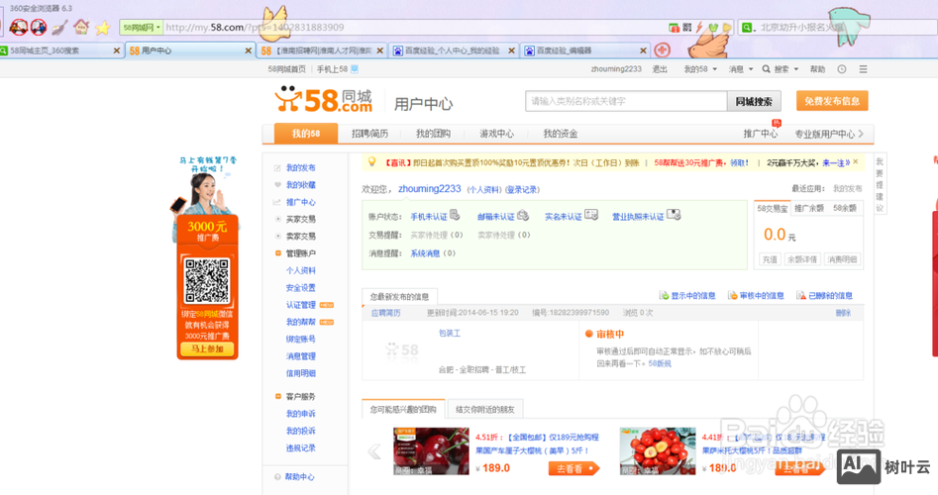
Task: Click the license icon beside 营业执照未认证
Action: 674,215
